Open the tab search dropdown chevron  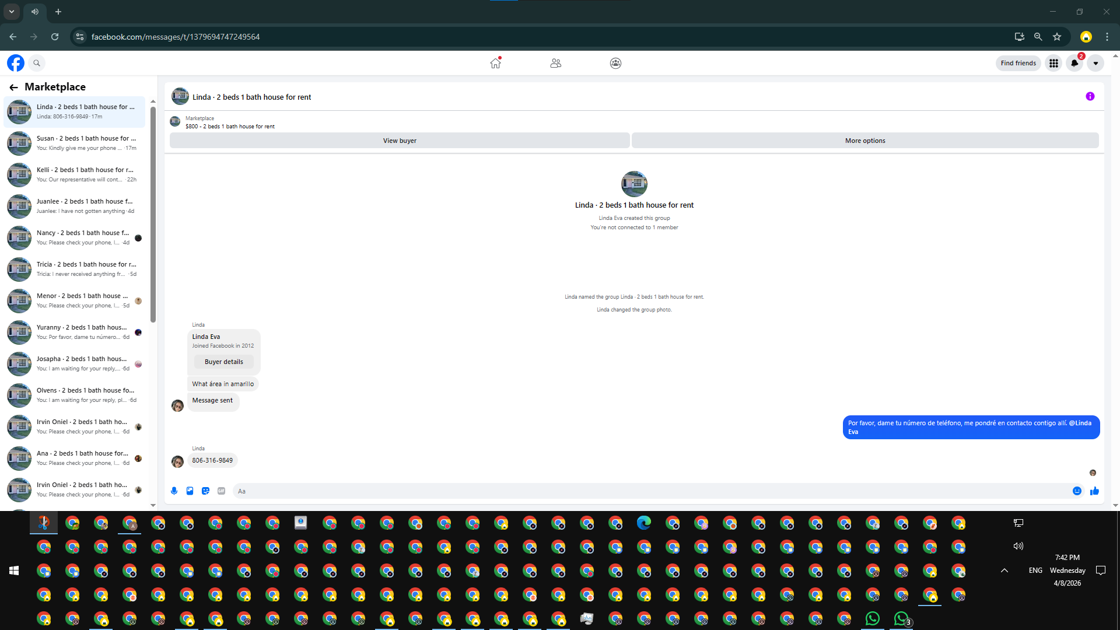click(x=11, y=12)
